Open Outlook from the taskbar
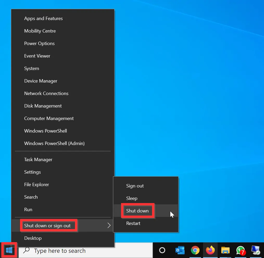 180,250
